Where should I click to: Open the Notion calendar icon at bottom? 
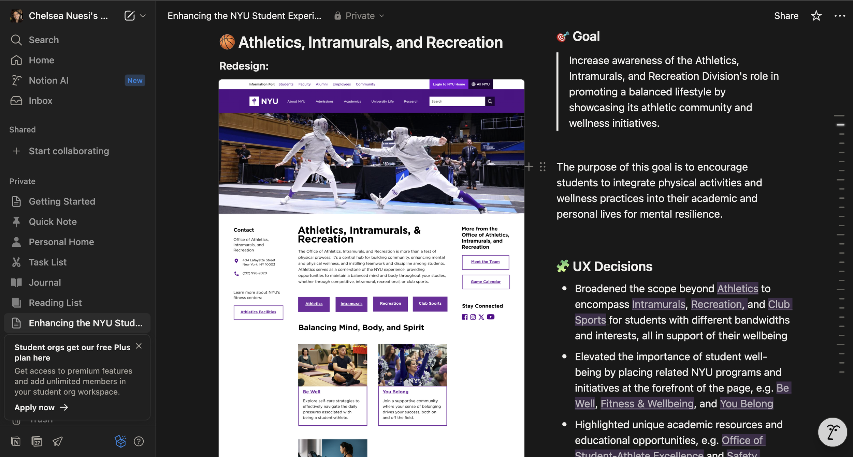(x=37, y=441)
